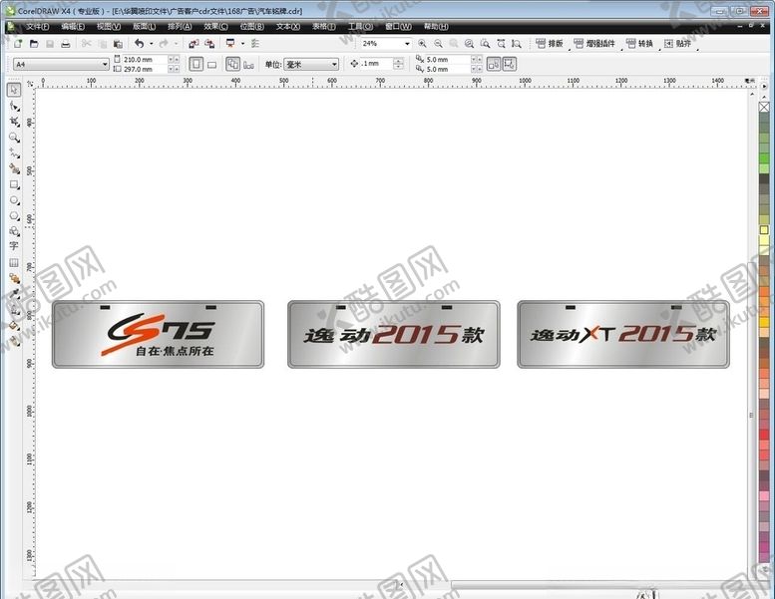
Task: Click the 贴齐 snap button
Action: click(x=677, y=44)
